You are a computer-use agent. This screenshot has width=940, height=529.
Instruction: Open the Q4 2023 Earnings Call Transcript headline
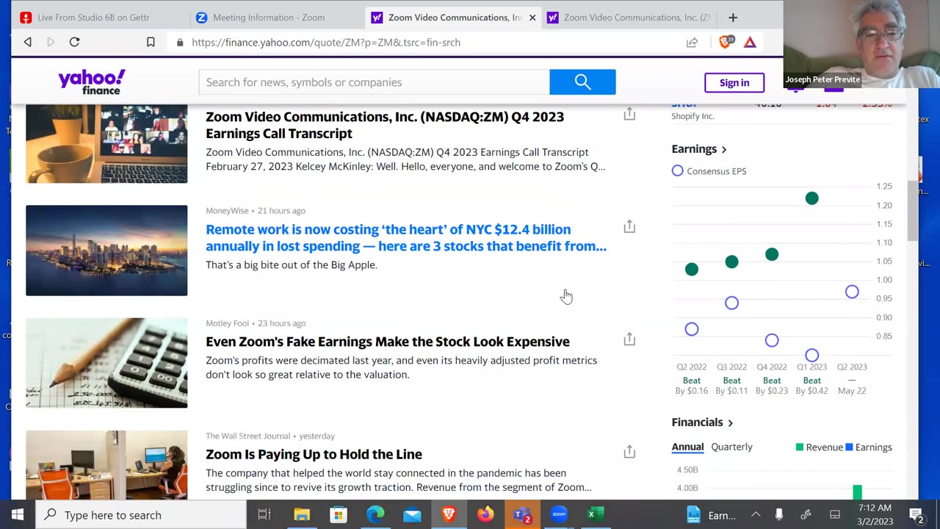[385, 125]
